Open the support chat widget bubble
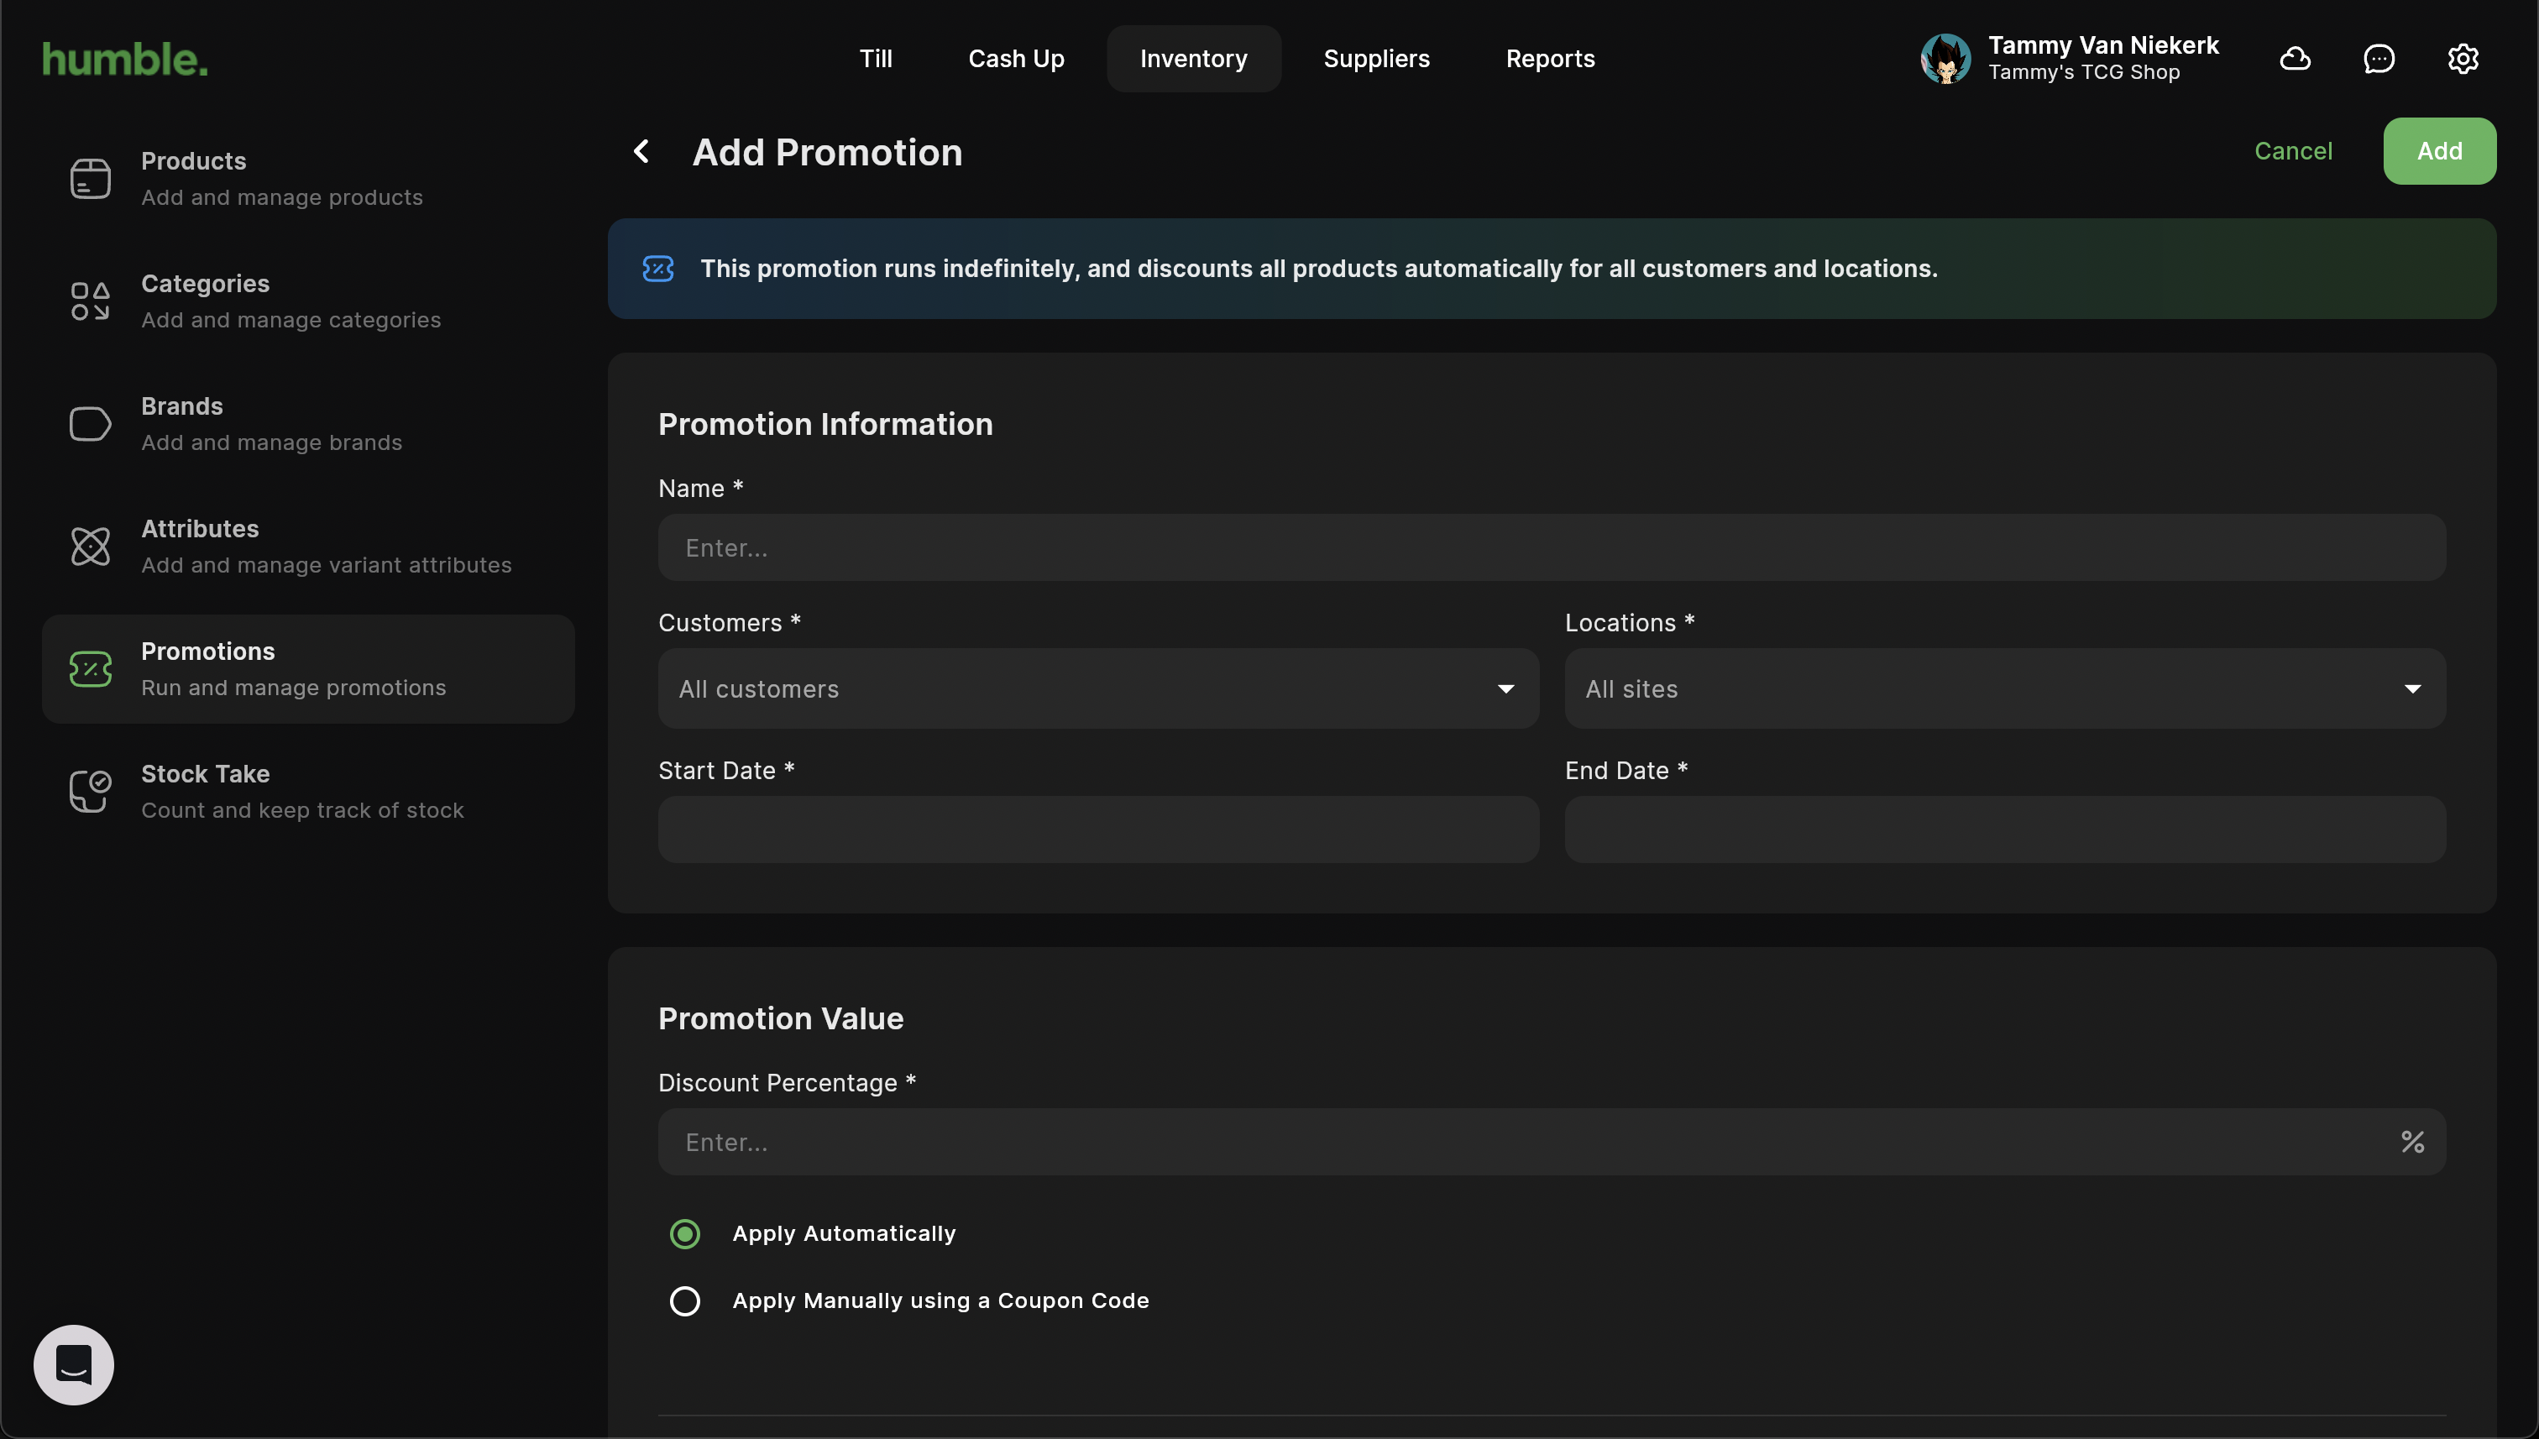The image size is (2539, 1439). tap(74, 1365)
